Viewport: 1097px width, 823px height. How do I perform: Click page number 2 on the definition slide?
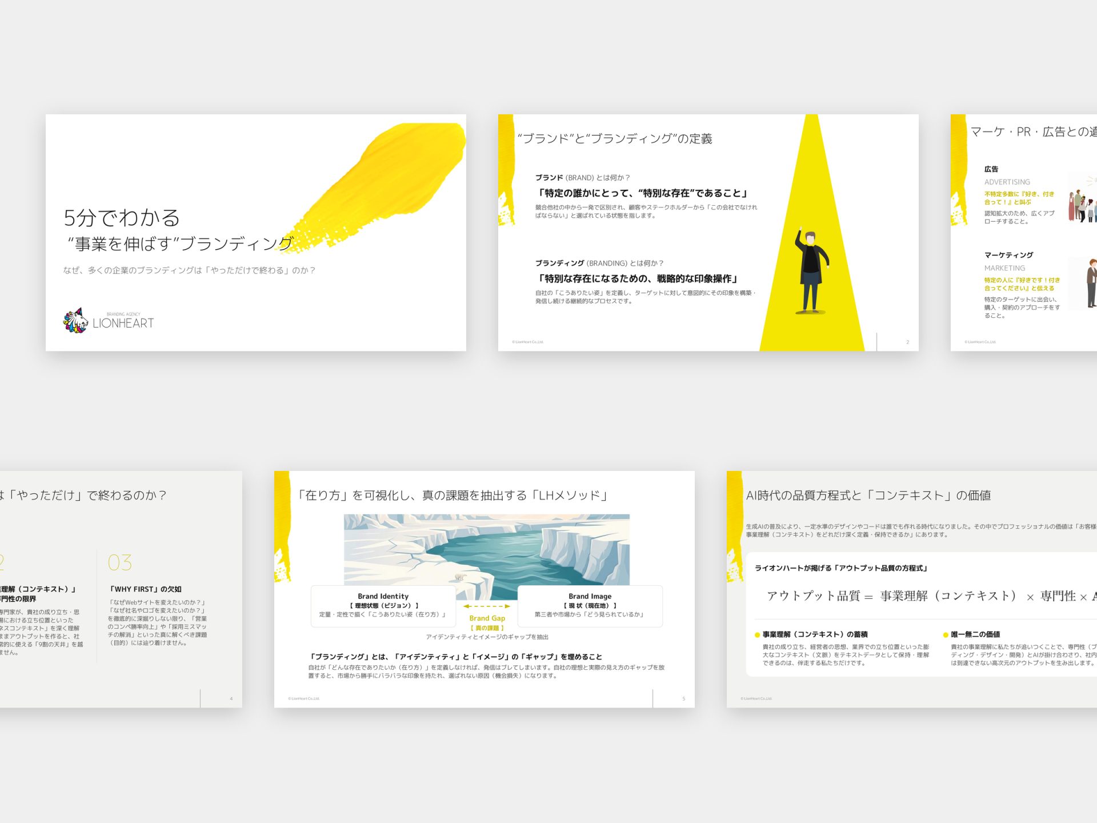tap(907, 342)
